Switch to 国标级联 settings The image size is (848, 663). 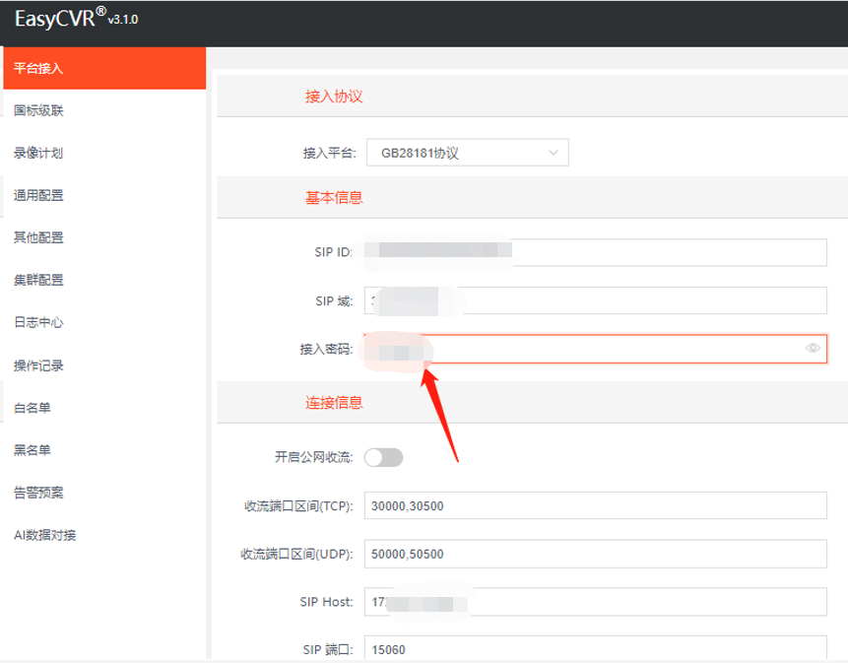36,109
